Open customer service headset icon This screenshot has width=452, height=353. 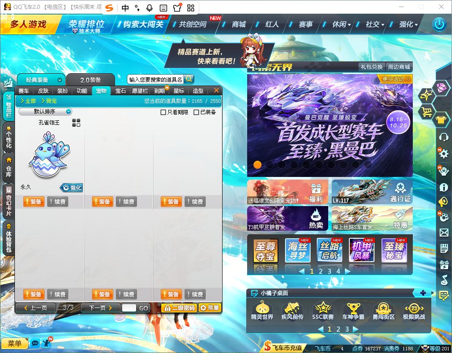pos(444,136)
